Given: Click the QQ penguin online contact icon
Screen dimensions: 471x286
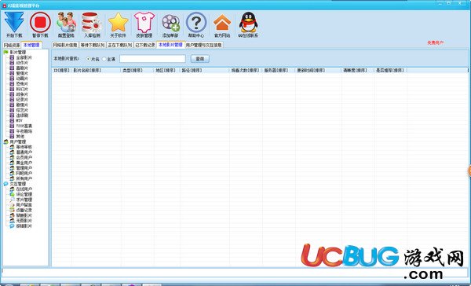Looking at the screenshot, I should [x=248, y=22].
